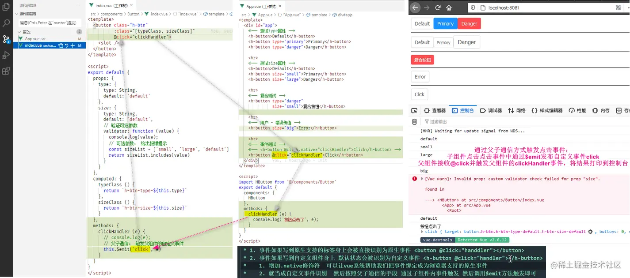Open the source control panel more actions menu
This screenshot has width=630, height=278.
pyautogui.click(x=78, y=5)
